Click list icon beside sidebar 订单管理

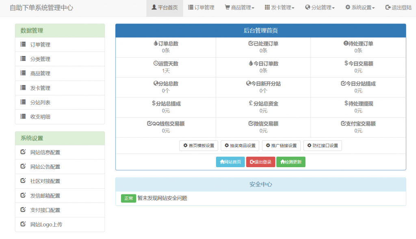point(23,44)
